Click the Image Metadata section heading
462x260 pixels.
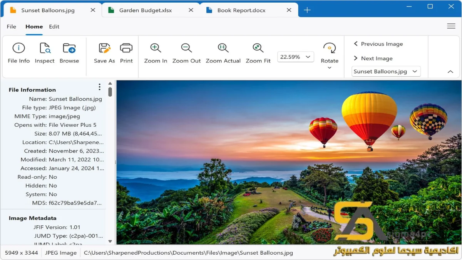click(x=33, y=218)
